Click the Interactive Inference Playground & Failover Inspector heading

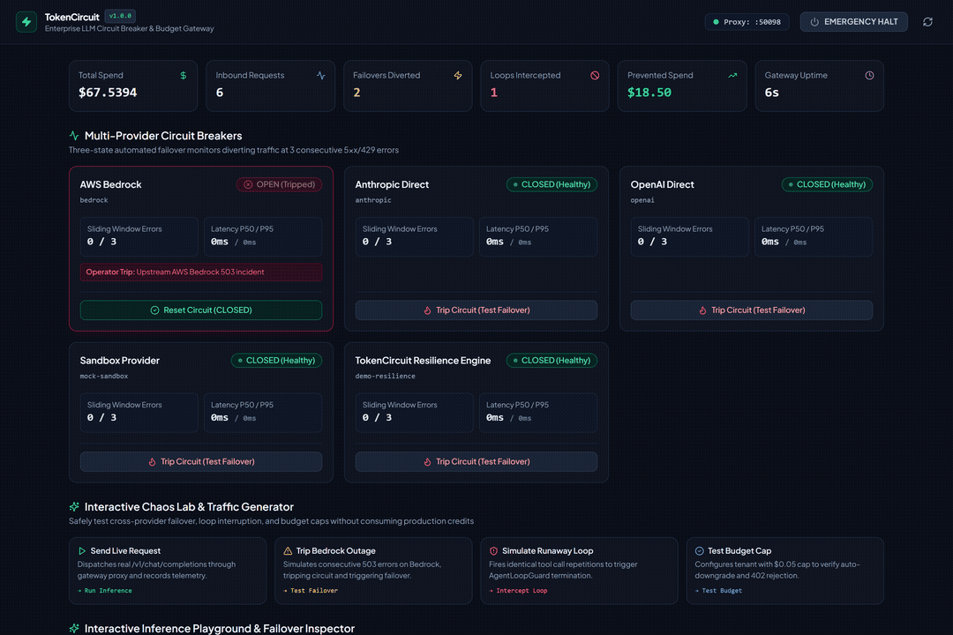pyautogui.click(x=220, y=628)
